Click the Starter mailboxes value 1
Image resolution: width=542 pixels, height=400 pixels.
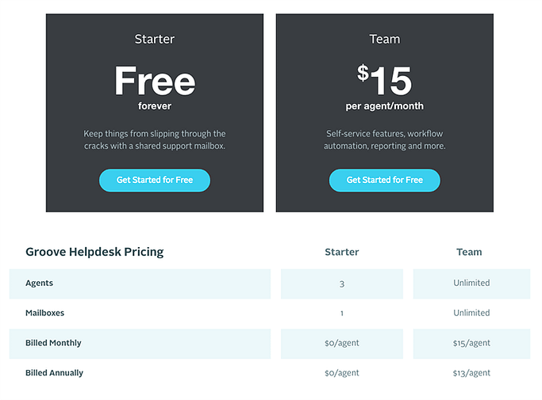tap(342, 314)
